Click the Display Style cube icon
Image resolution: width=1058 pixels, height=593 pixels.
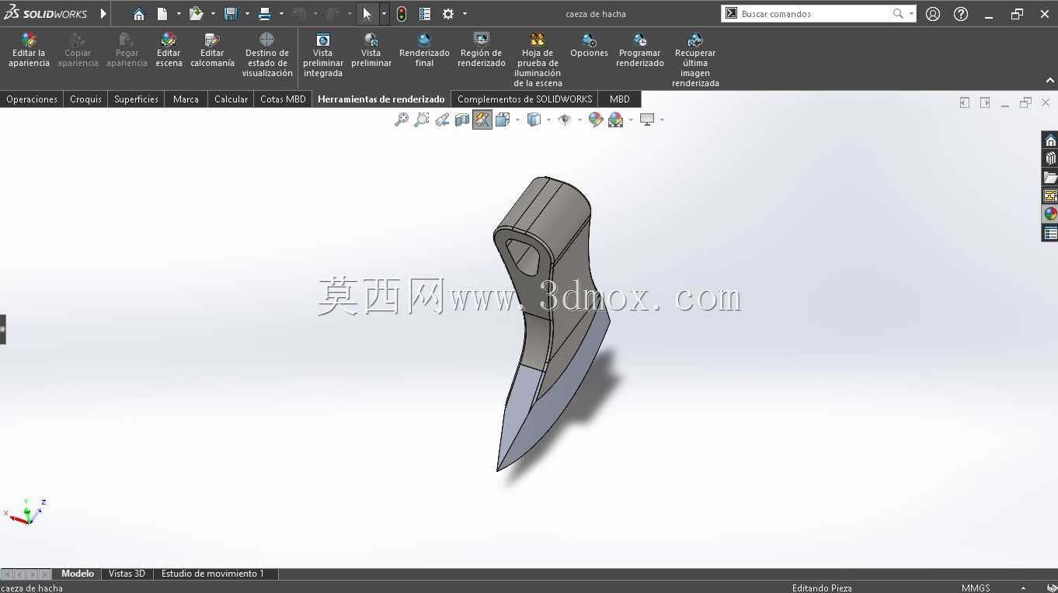point(534,120)
